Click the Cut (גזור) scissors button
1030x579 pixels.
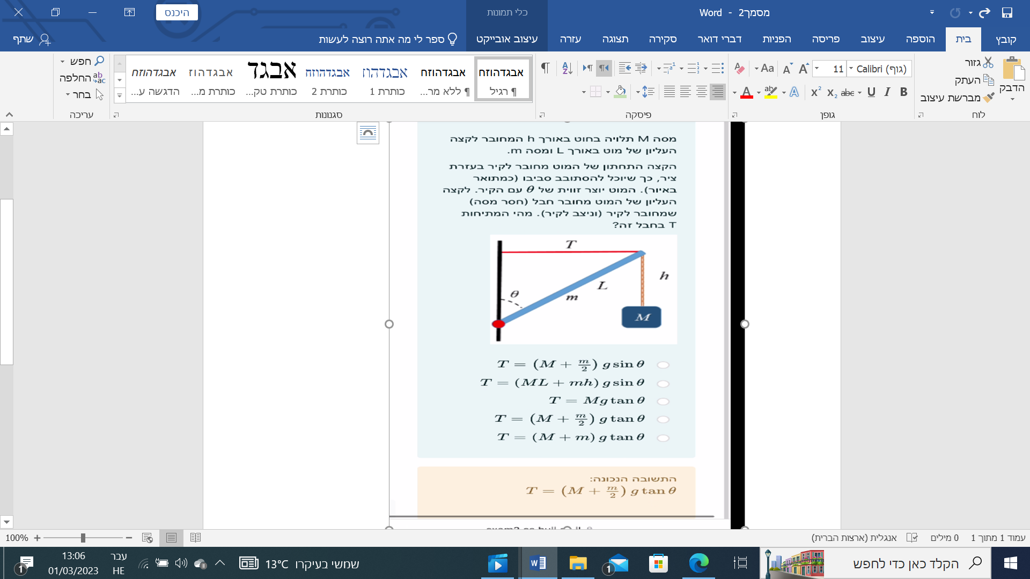(979, 62)
